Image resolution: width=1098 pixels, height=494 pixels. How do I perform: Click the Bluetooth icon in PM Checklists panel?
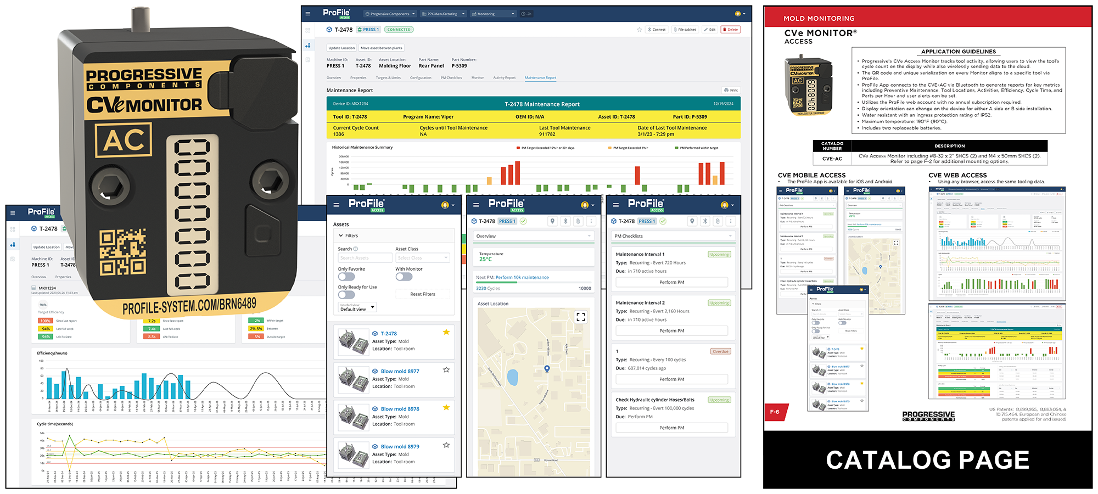705,221
